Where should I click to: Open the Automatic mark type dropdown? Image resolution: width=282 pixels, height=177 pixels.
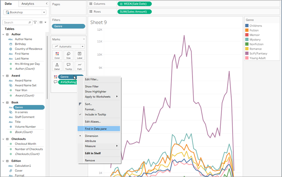click(x=68, y=46)
